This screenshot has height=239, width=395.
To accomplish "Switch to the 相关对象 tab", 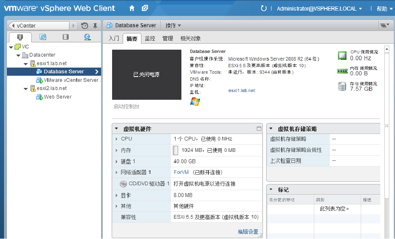I will (x=190, y=39).
